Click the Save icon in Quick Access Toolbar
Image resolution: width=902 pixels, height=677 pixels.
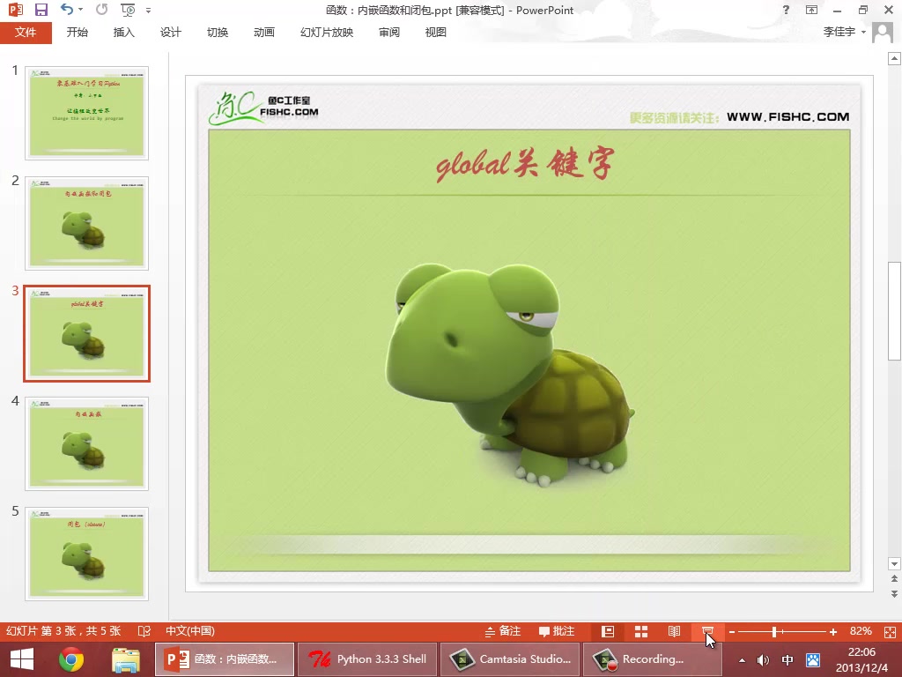click(x=41, y=10)
